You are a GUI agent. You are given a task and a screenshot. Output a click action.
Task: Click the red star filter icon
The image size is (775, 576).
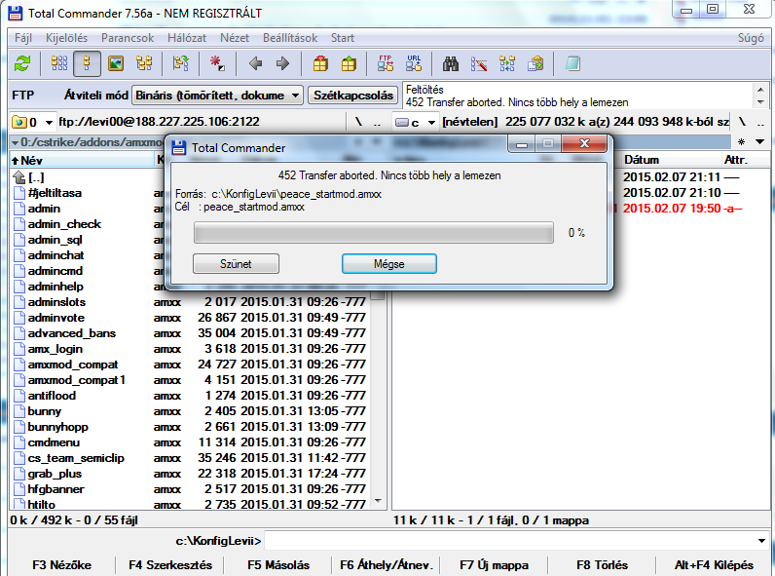coord(216,63)
